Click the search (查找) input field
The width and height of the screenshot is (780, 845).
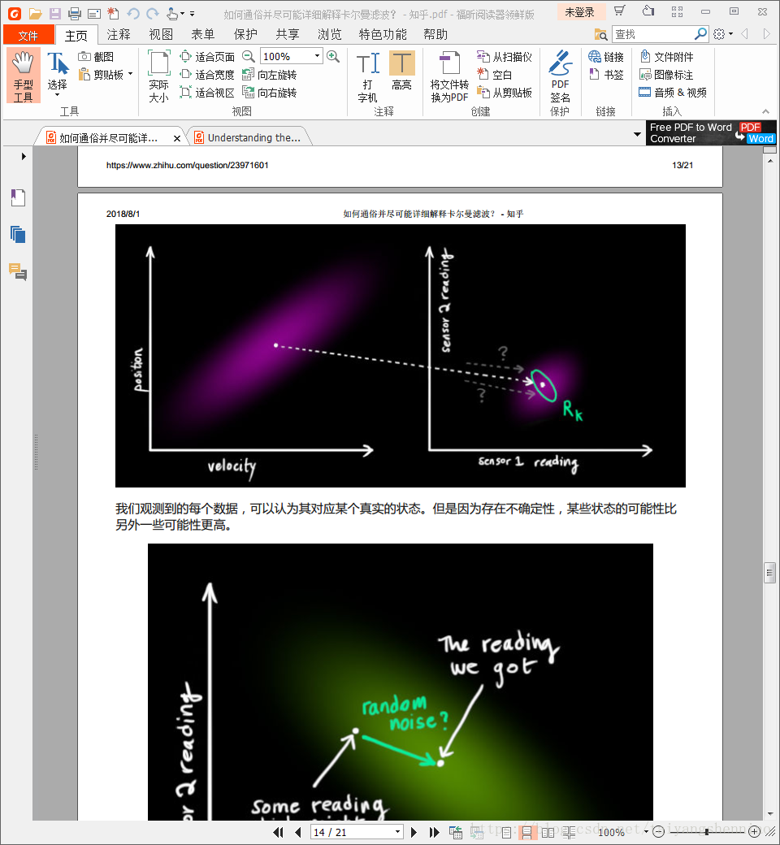tap(653, 34)
